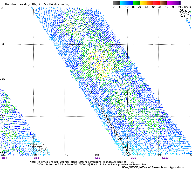The image size is (192, 169).
Task: Click the latitude label "0" on left axis
Action: (2, 9)
